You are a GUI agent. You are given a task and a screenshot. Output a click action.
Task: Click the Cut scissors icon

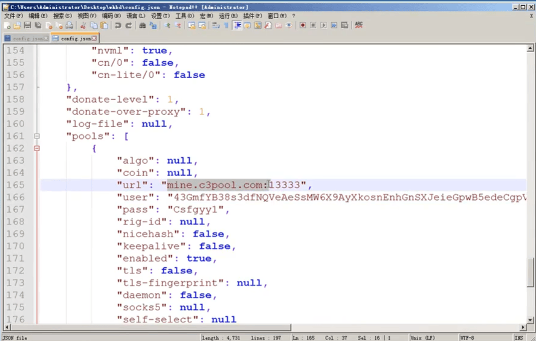click(83, 25)
